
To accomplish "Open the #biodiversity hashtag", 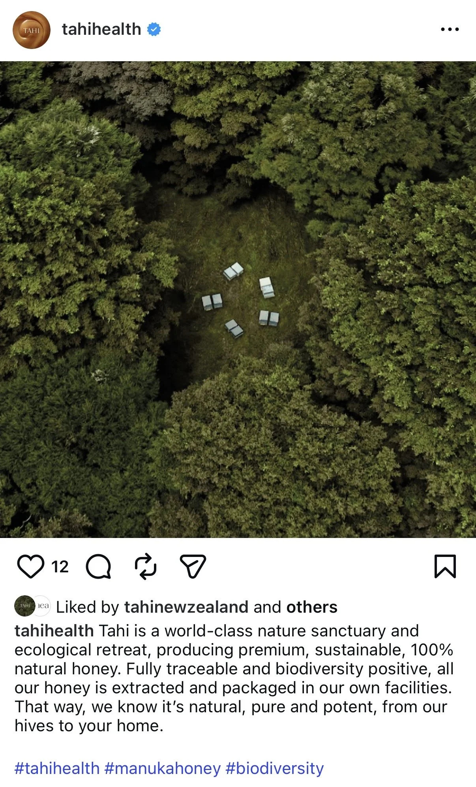I will click(275, 768).
